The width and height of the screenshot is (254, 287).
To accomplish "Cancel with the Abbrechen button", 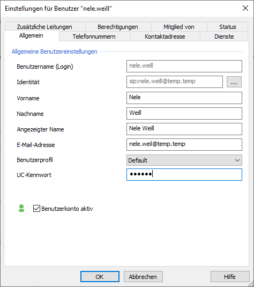I will 143,277.
